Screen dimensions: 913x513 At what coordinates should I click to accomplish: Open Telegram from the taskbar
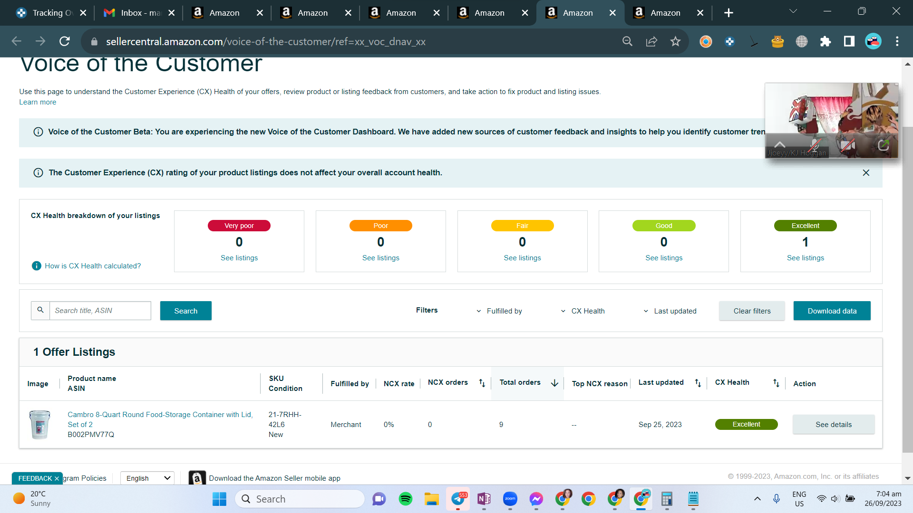[458, 499]
